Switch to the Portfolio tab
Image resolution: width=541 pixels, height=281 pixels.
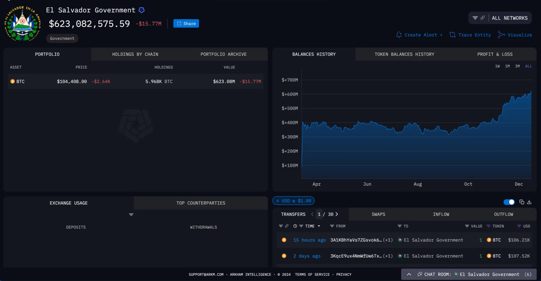pyautogui.click(x=47, y=54)
